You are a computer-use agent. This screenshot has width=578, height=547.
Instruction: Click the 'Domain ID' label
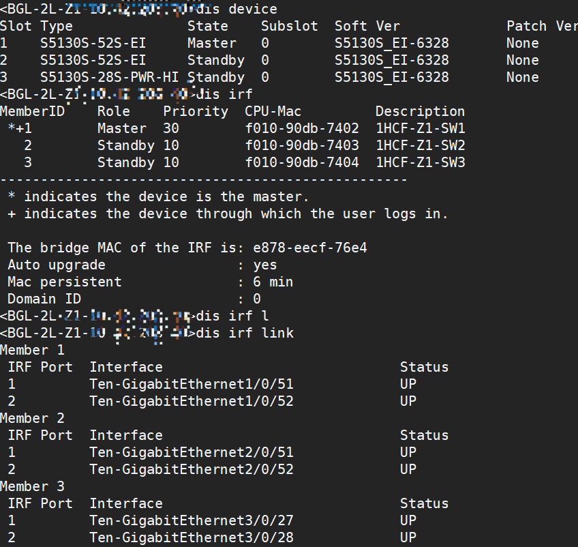pyautogui.click(x=44, y=299)
